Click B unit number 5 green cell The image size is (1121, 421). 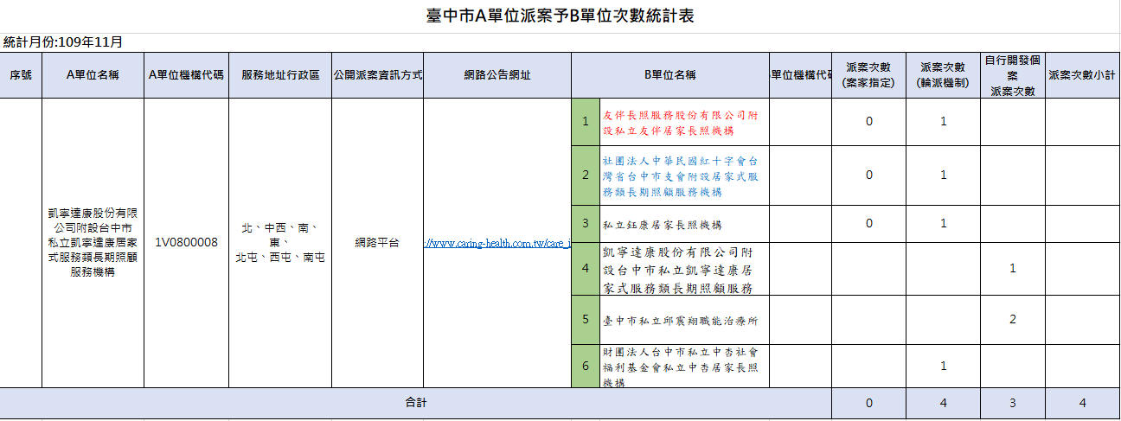click(586, 320)
